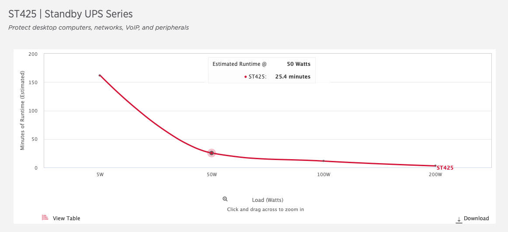Click the Minutes of Runtime axis title
This screenshot has height=232, width=508.
[x=23, y=110]
